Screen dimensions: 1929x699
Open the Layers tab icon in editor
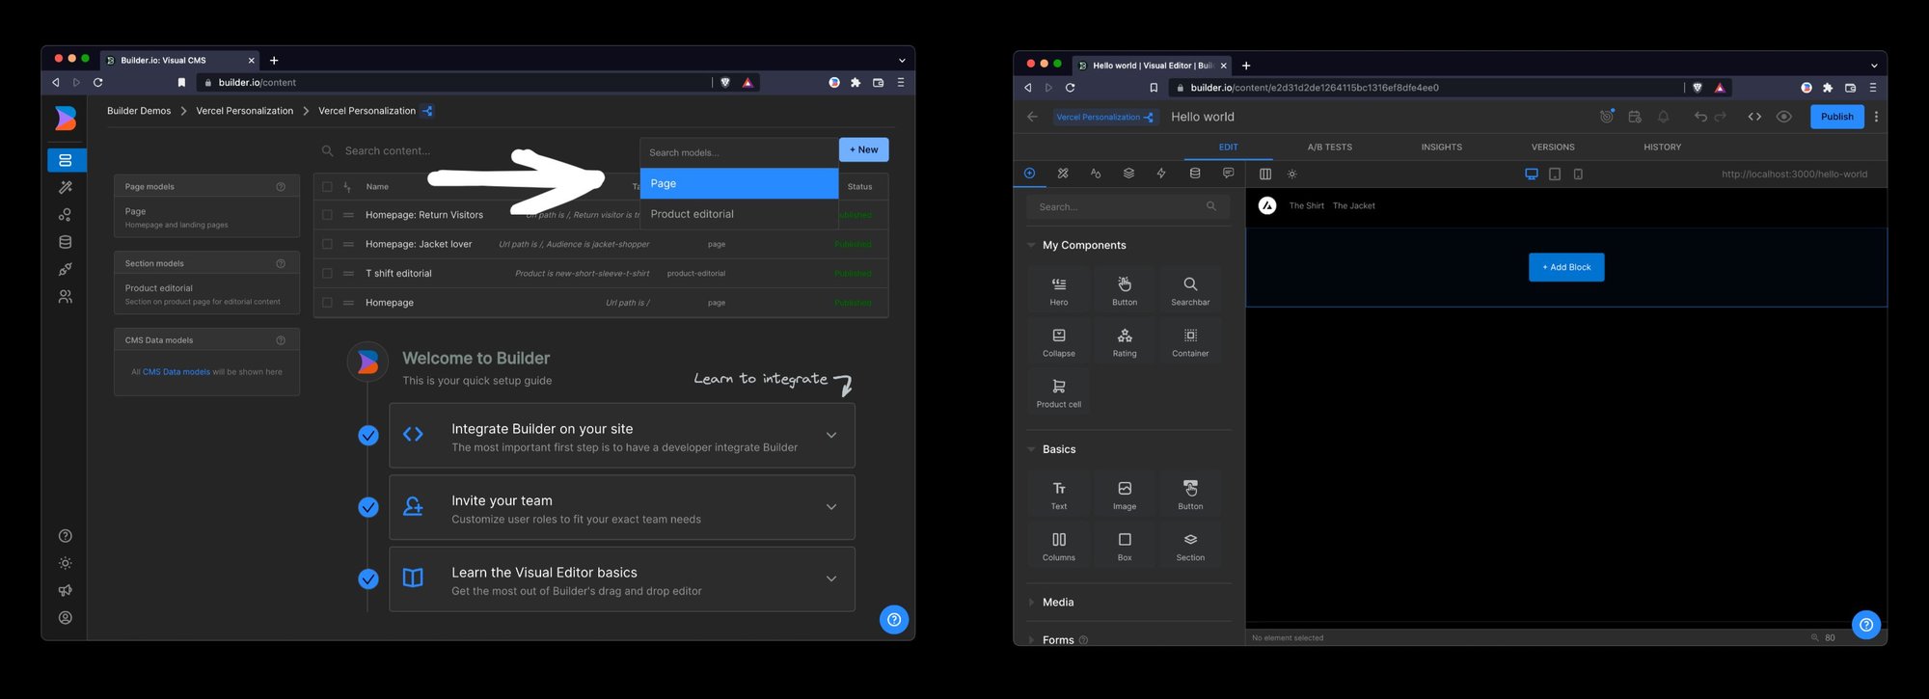coord(1128,174)
